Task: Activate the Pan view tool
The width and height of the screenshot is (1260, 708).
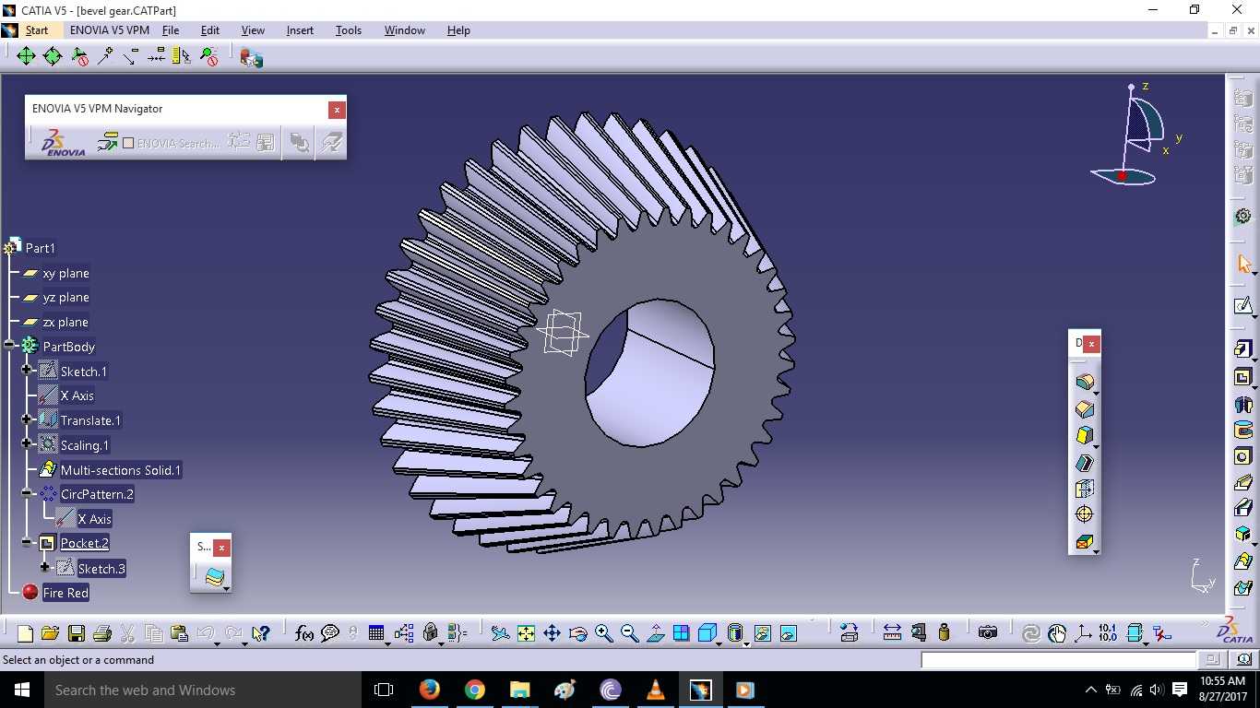Action: (x=552, y=633)
